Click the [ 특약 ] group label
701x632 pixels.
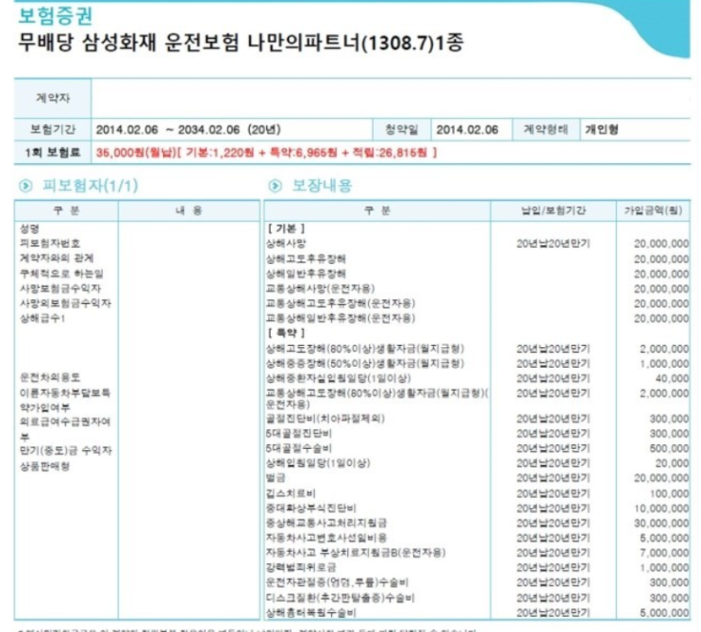point(286,333)
